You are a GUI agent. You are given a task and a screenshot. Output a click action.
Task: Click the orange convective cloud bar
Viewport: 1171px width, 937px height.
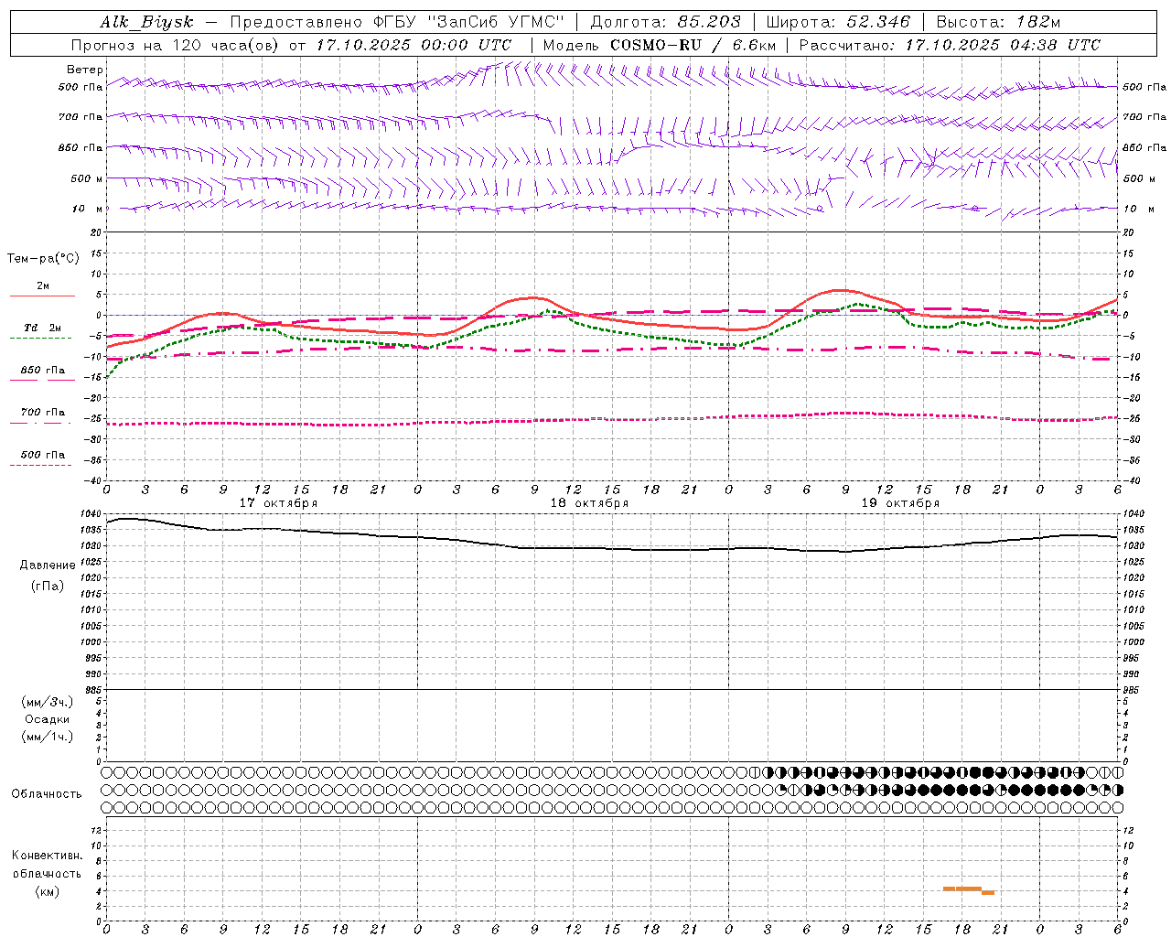click(968, 889)
